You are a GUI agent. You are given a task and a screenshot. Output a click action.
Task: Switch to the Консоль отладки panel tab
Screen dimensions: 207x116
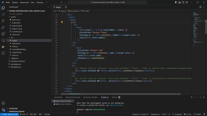90,97
